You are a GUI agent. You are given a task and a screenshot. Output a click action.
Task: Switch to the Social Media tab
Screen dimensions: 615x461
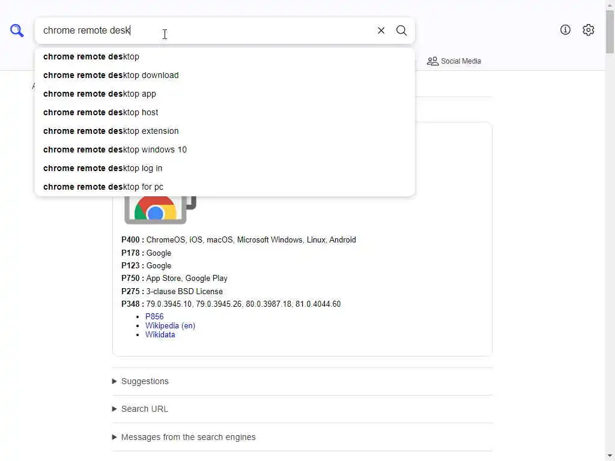pyautogui.click(x=454, y=61)
